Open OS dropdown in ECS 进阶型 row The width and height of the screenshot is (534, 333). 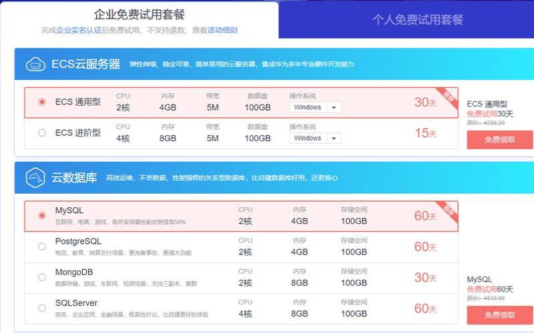point(315,139)
